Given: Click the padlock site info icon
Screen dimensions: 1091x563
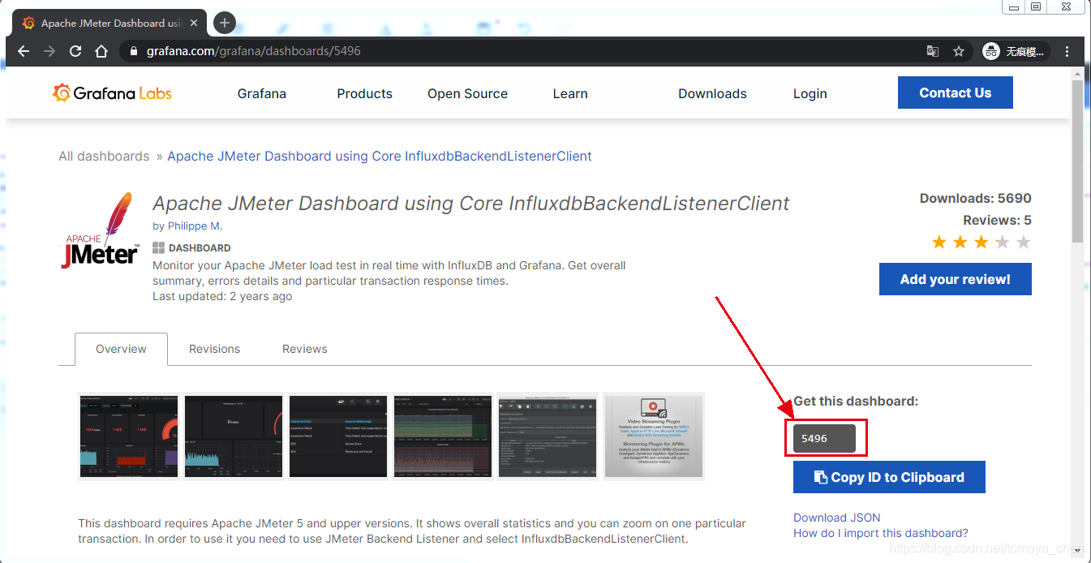Looking at the screenshot, I should [x=134, y=51].
